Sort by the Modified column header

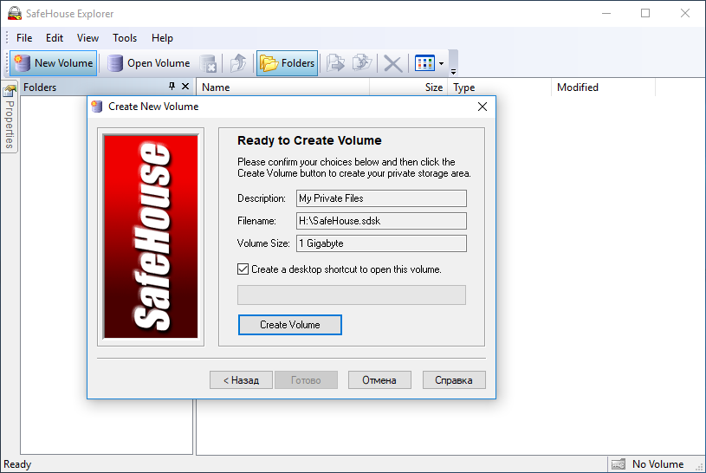[x=603, y=87]
